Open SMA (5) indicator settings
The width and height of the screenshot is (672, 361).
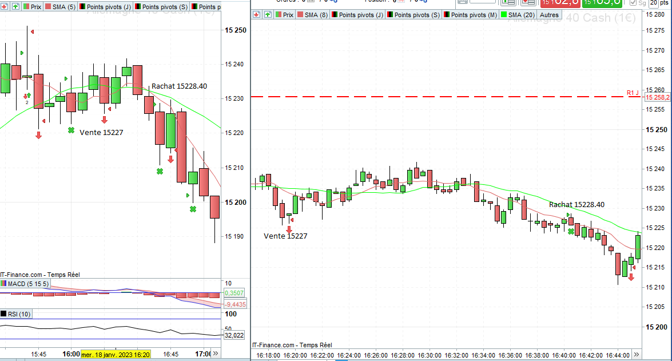pyautogui.click(x=60, y=6)
